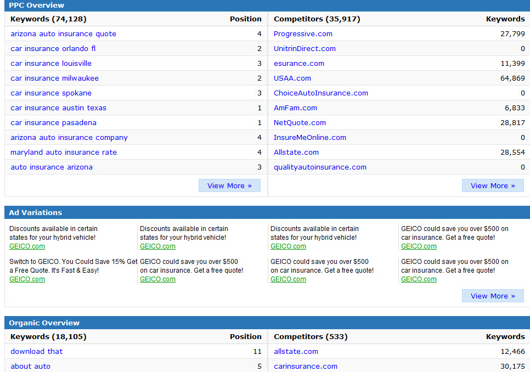Click View More under PPC Competitors
The image size is (530, 372).
[x=493, y=185]
